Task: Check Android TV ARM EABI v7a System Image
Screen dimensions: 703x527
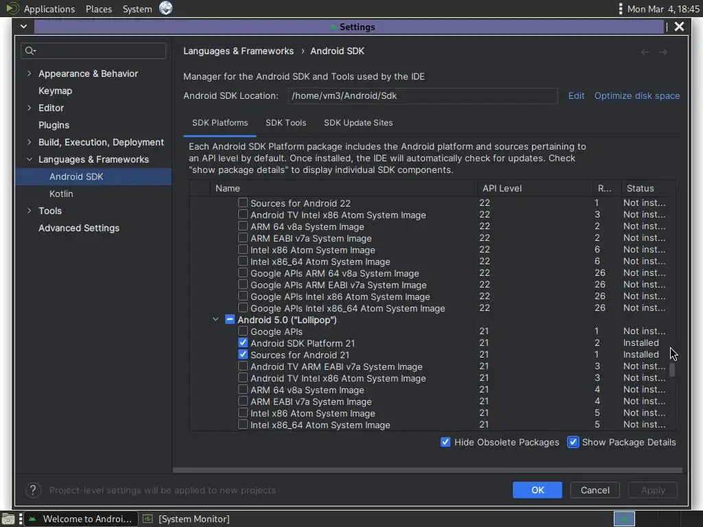Action: pos(242,366)
